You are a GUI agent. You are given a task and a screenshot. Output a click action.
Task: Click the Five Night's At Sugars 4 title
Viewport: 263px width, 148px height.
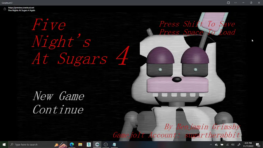81,42
